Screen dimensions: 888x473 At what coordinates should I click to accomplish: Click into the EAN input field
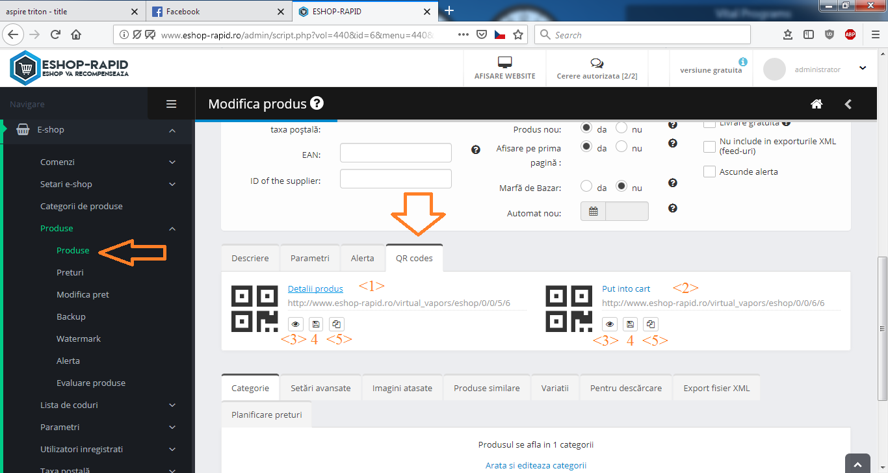pyautogui.click(x=396, y=153)
